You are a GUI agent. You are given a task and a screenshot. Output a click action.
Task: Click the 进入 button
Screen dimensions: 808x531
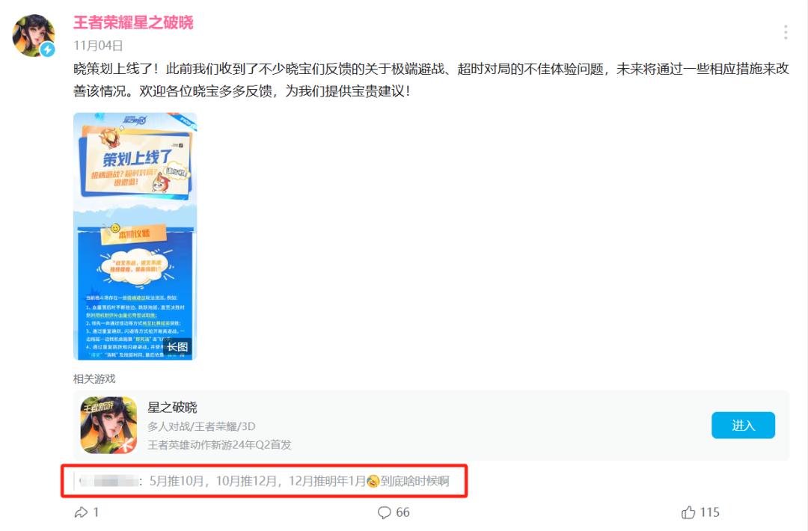[x=743, y=425]
